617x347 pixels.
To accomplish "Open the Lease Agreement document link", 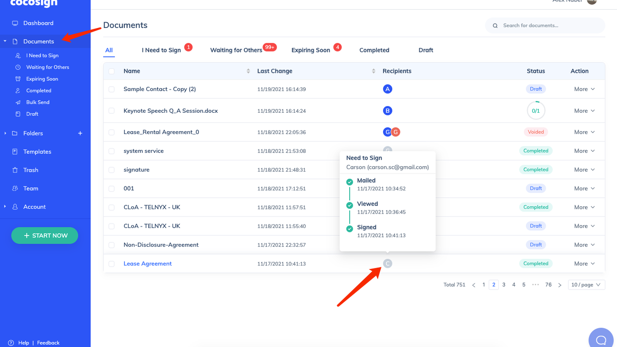I will [x=148, y=264].
